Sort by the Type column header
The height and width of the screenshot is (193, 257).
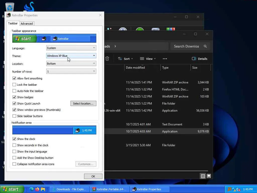(175, 67)
